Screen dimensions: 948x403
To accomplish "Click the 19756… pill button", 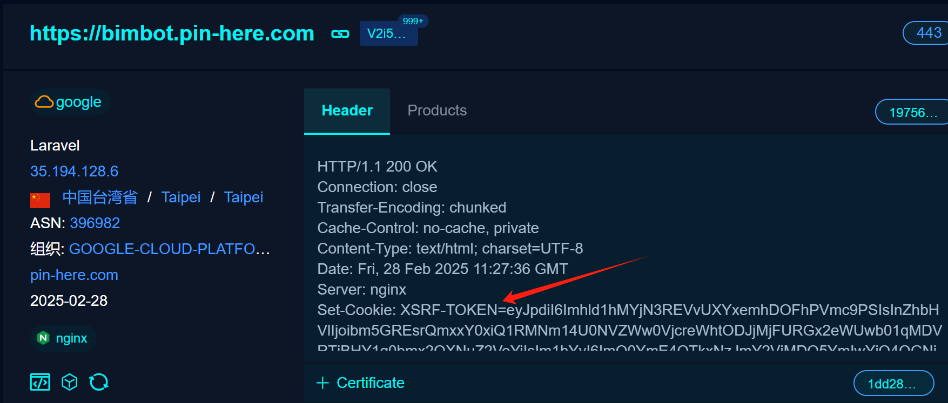I will pyautogui.click(x=913, y=112).
